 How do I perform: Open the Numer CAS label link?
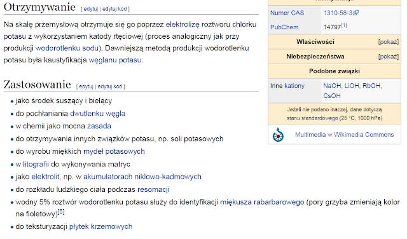(x=287, y=13)
